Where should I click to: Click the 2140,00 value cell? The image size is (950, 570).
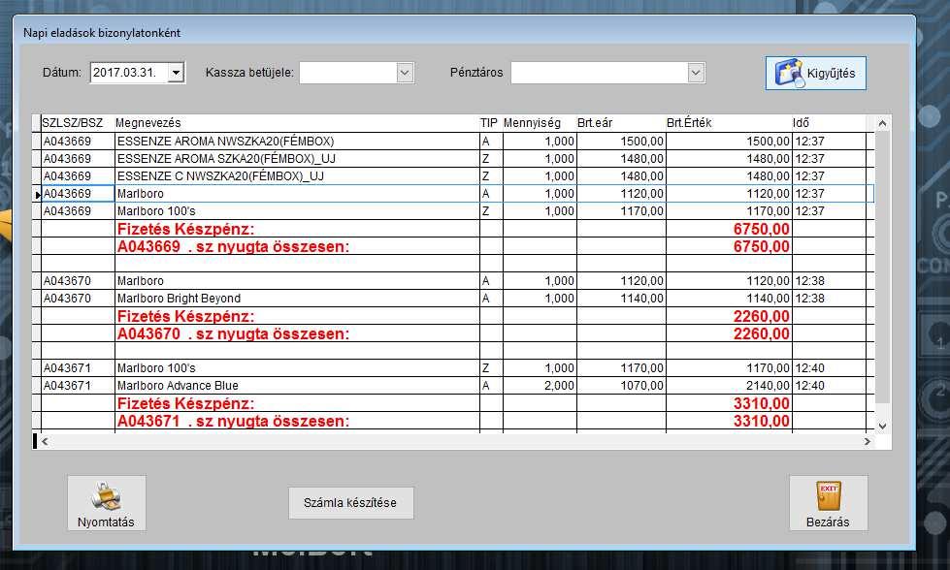[x=729, y=386]
